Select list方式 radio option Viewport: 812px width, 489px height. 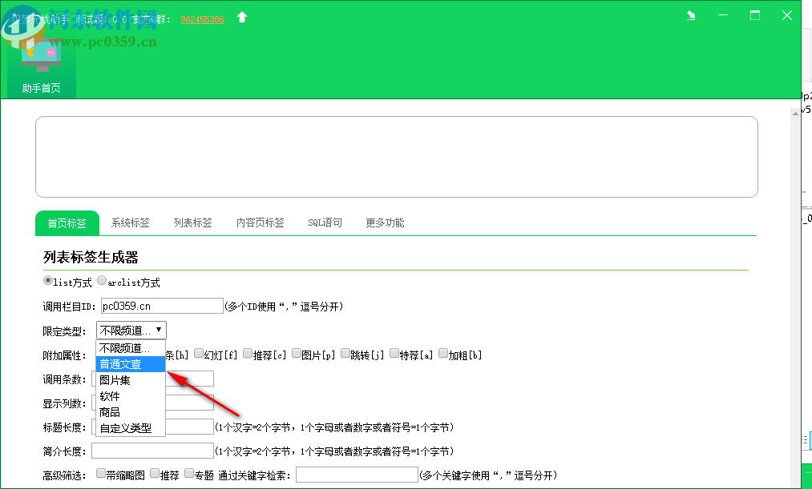pos(48,281)
